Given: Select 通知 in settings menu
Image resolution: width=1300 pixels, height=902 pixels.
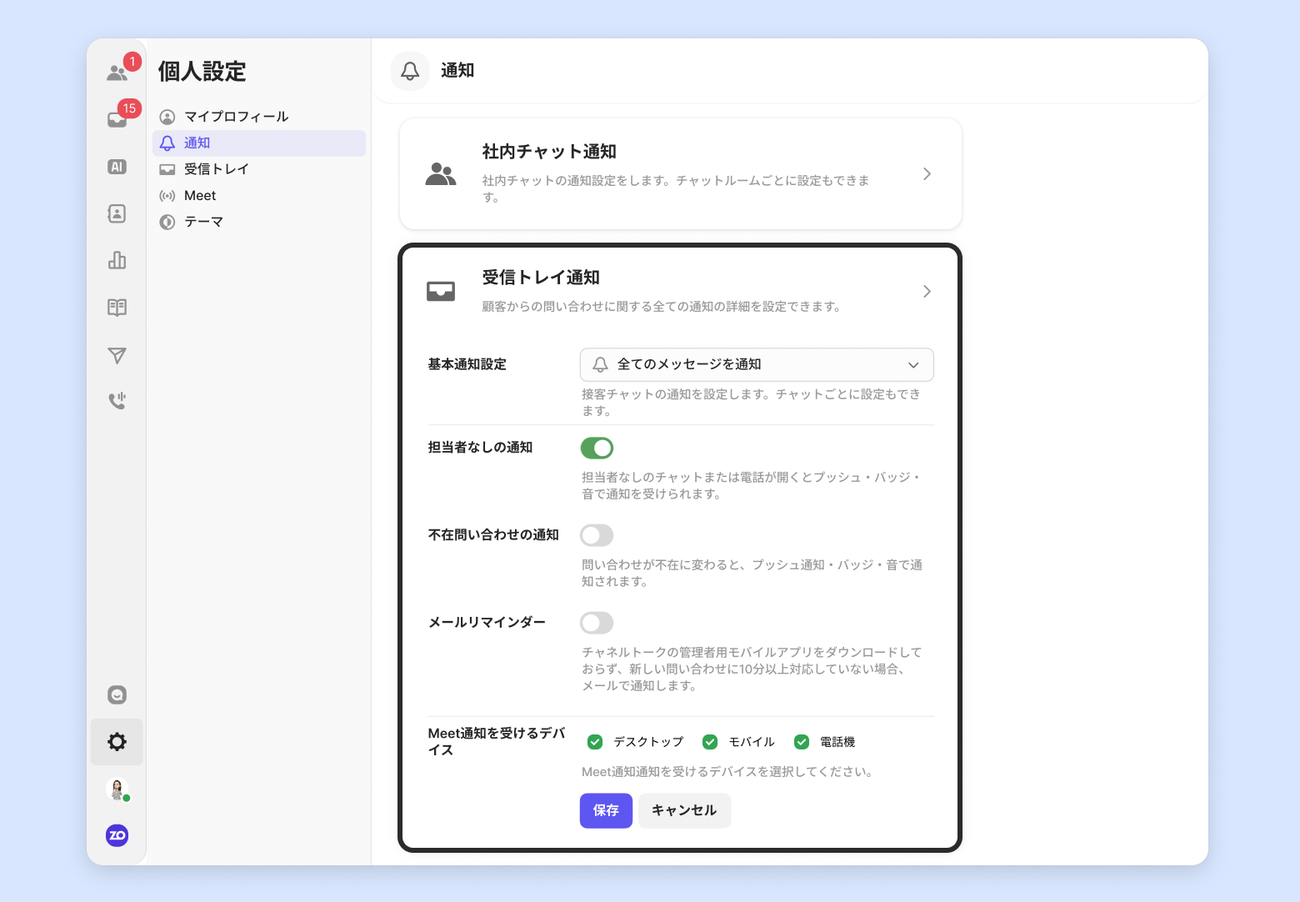Looking at the screenshot, I should point(259,143).
